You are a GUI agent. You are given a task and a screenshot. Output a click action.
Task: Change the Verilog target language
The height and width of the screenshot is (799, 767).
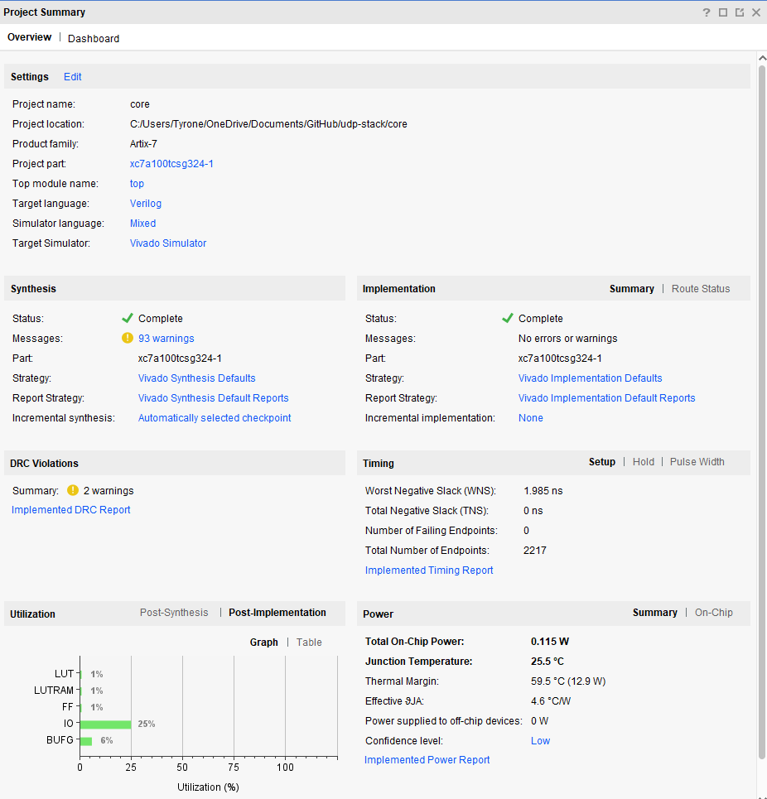pyautogui.click(x=145, y=204)
